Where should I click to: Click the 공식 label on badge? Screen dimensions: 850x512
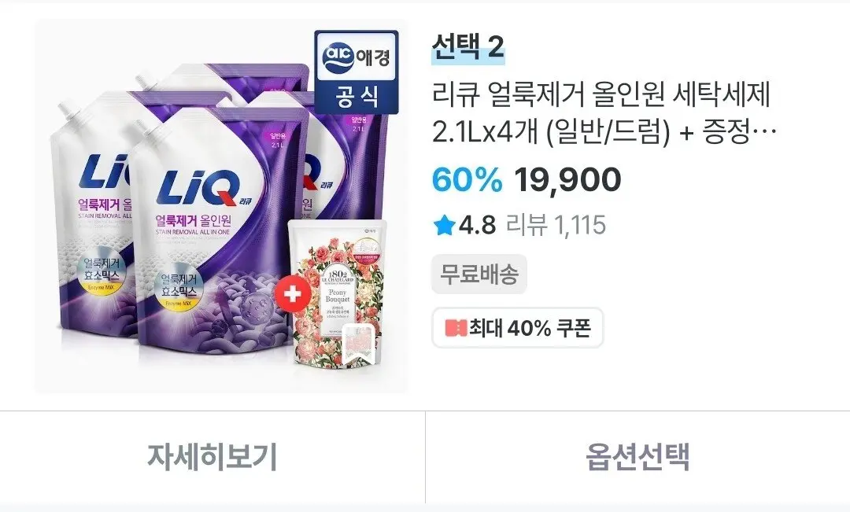pyautogui.click(x=357, y=97)
